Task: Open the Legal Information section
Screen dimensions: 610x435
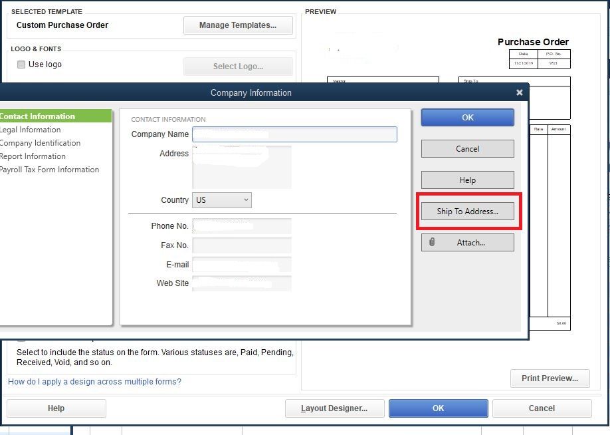Action: (x=31, y=129)
